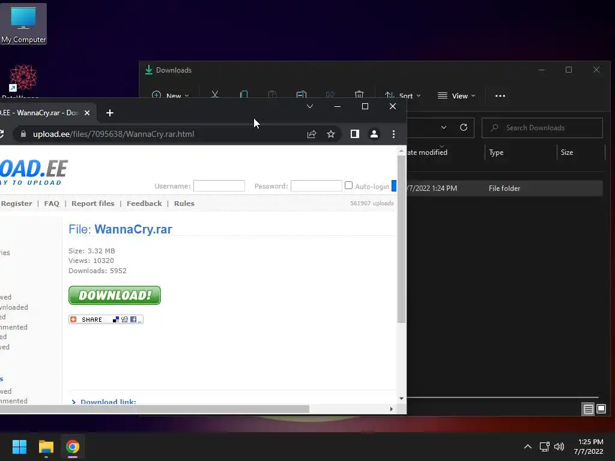Screen dimensions: 615x461
Task: Click Share icon in Downloads toolbar
Action: (x=330, y=94)
